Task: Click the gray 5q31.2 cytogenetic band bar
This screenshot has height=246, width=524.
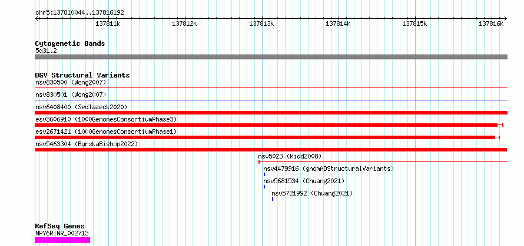Action: click(271, 57)
